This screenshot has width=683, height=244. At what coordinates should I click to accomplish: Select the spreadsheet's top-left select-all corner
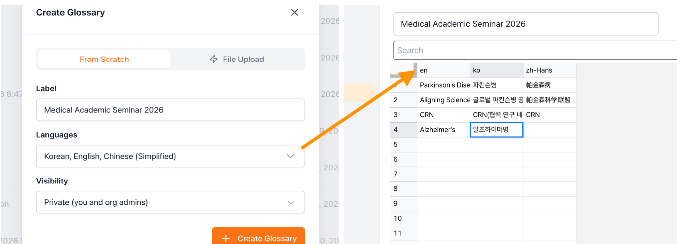click(x=403, y=70)
